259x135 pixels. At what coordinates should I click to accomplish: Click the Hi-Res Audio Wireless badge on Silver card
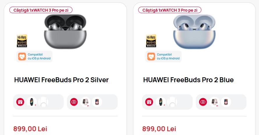tap(22, 41)
